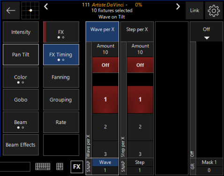224x176 pixels.
Task: Open the pan tilt position grid icon
Action: pos(30,10)
